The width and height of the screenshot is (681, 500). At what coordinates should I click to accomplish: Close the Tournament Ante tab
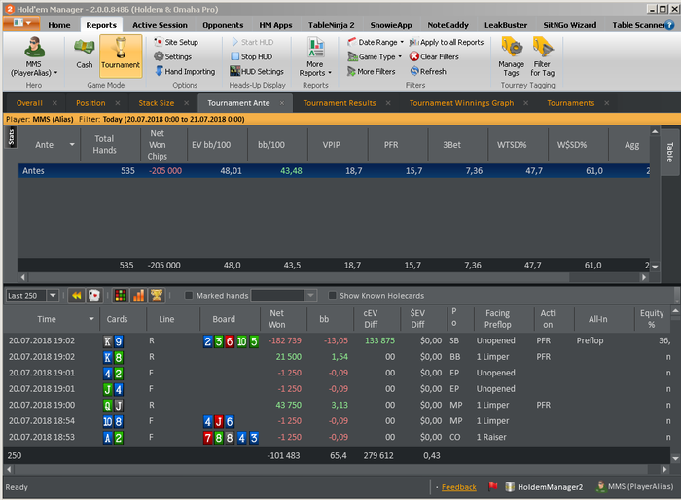pos(282,103)
